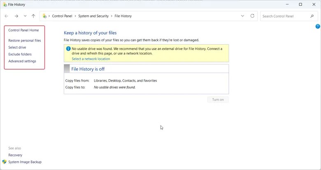Click the blue info icon in warning banner
Viewport: 321px width, 170px height.
click(68, 49)
